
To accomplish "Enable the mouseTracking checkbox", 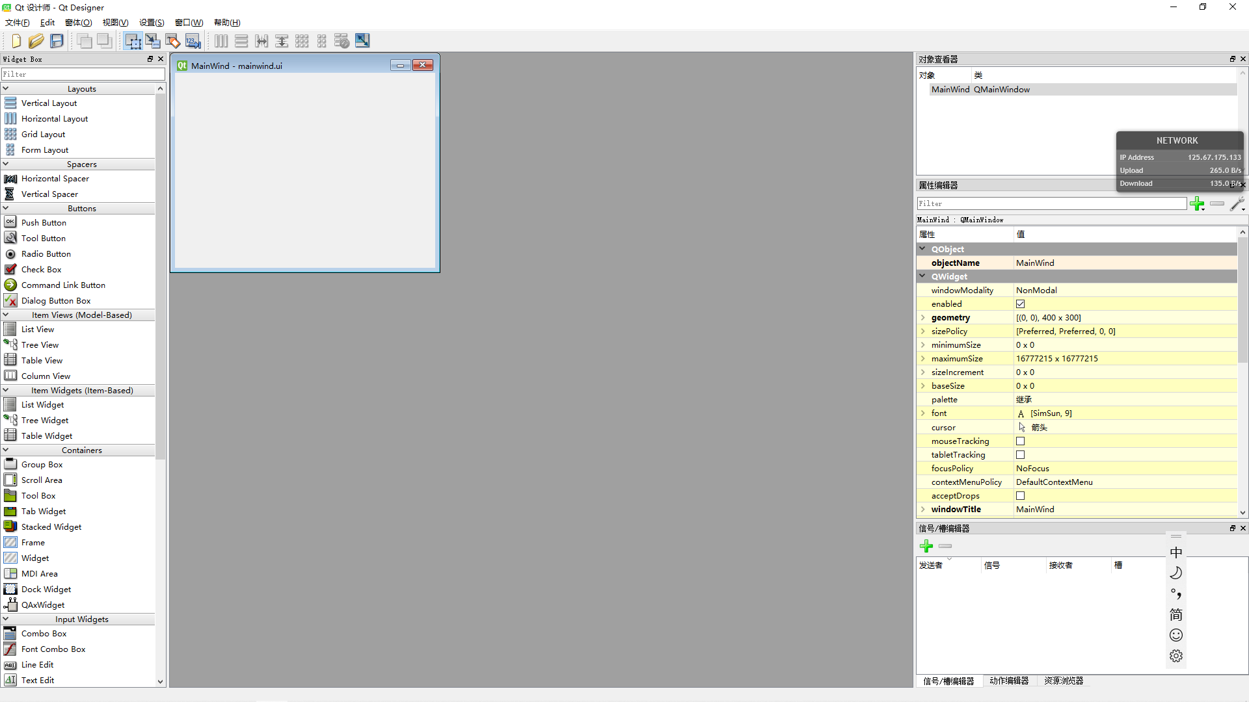I will [1020, 441].
